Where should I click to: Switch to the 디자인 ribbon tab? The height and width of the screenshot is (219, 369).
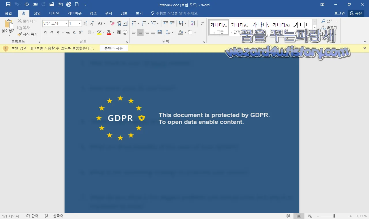tap(54, 13)
